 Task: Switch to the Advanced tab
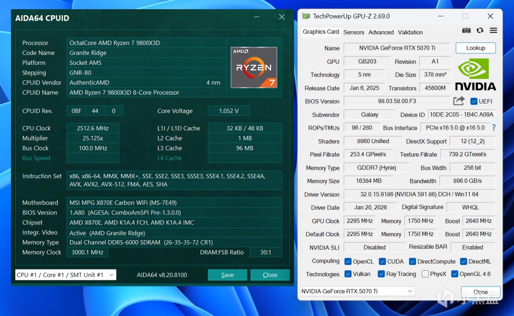tap(381, 32)
